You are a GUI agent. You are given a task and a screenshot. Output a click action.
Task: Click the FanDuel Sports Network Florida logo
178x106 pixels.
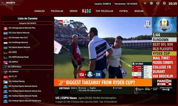5,96
